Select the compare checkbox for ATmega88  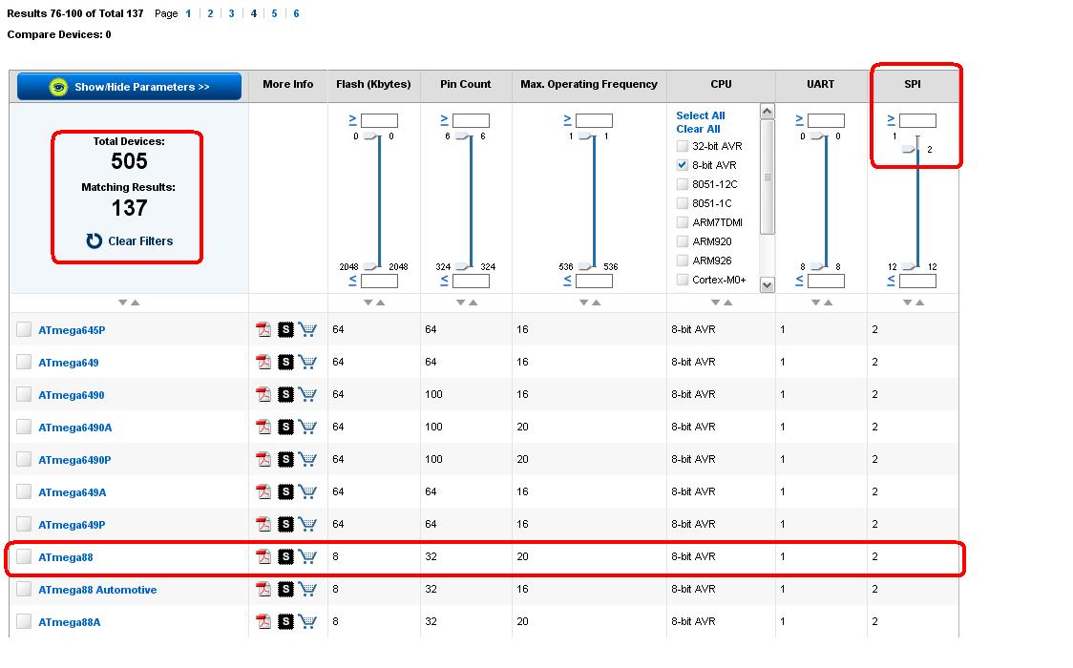coord(24,556)
